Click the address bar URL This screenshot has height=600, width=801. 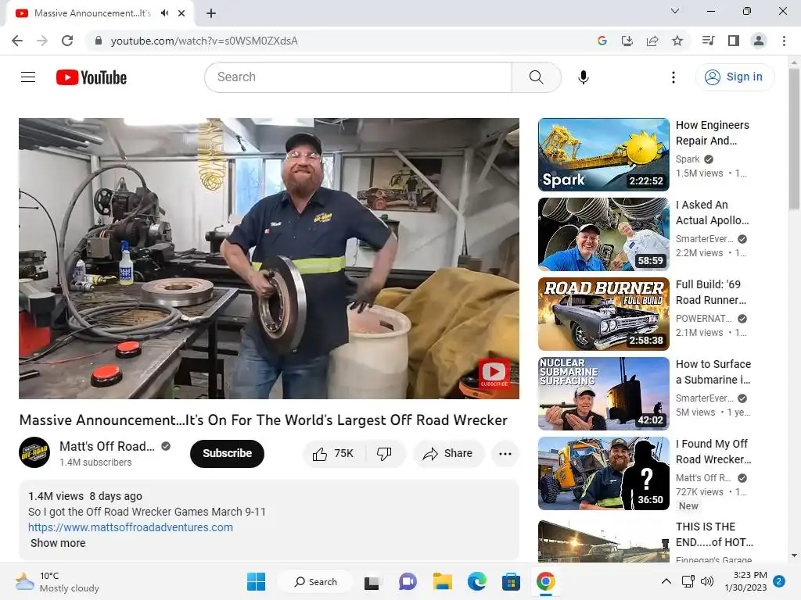click(204, 41)
